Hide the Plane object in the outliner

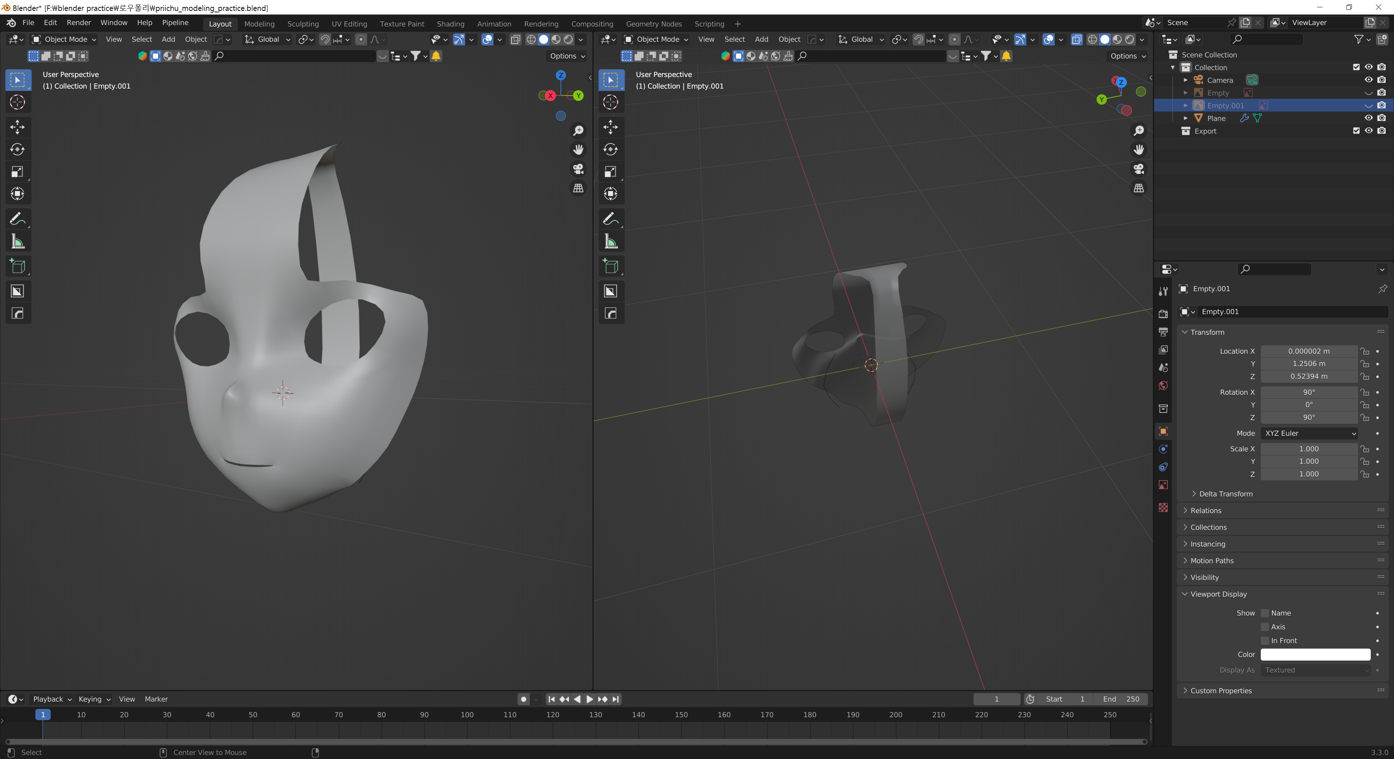point(1368,118)
